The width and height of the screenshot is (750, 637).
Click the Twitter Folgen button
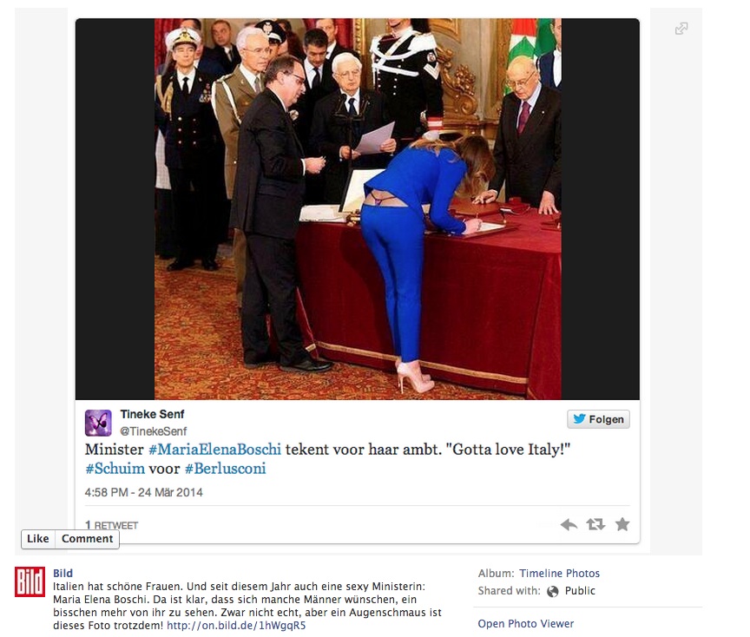598,419
